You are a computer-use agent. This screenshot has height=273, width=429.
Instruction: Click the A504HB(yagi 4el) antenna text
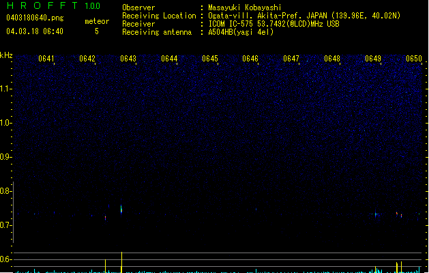pos(241,32)
